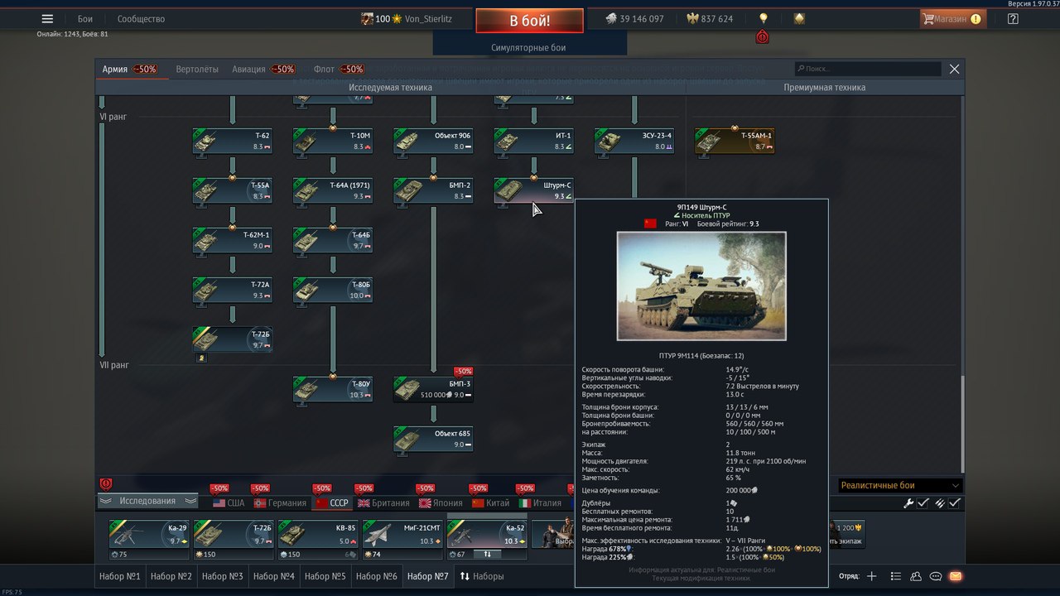Open the Наборы presets list

[x=482, y=576]
